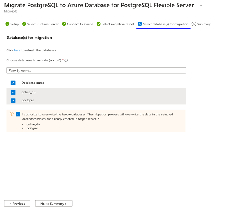Go to the Setup tab
The height and width of the screenshot is (210, 226).
[14, 24]
